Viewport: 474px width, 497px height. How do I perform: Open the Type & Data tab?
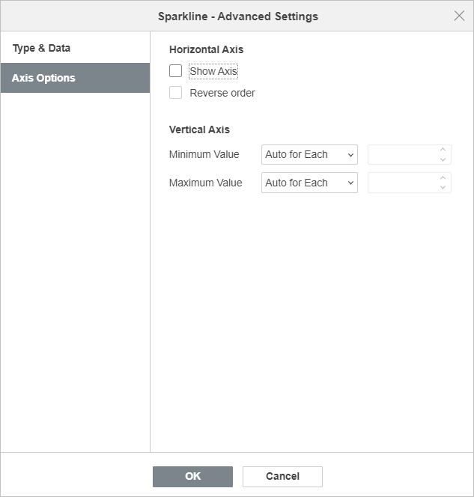(75, 48)
